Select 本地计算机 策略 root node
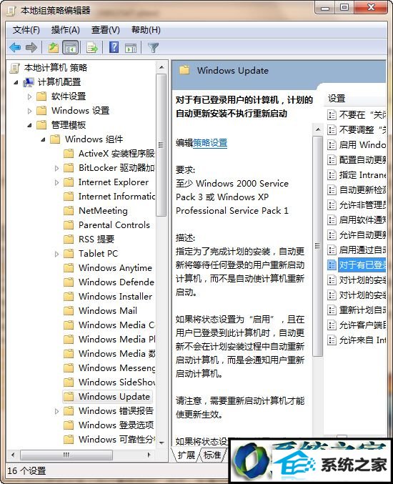393x484 pixels. [x=56, y=68]
